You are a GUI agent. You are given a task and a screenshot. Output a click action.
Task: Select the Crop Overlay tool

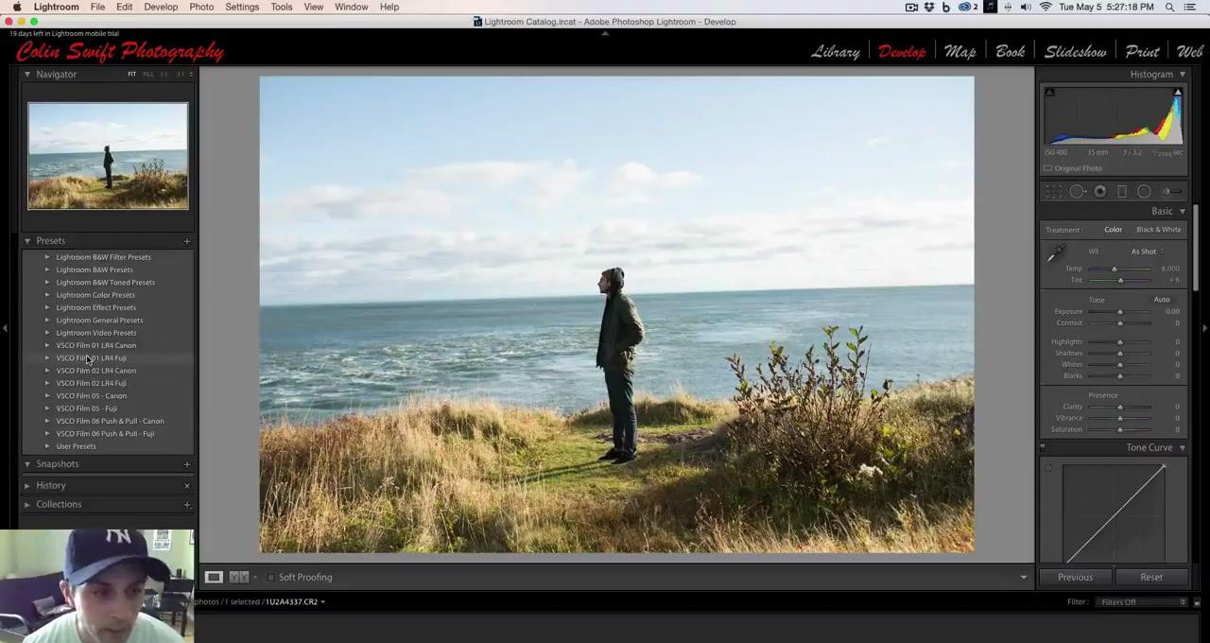pos(1053,192)
